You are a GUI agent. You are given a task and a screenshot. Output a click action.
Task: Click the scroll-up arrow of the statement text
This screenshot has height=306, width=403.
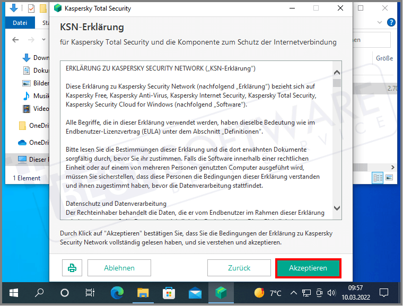[337, 73]
